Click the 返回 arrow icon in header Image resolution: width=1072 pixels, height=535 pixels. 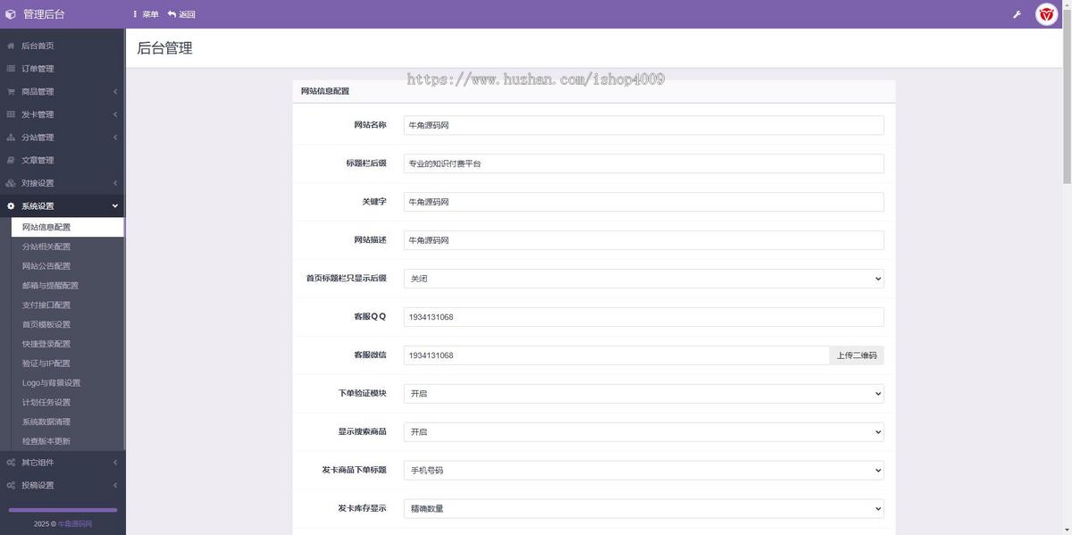172,14
